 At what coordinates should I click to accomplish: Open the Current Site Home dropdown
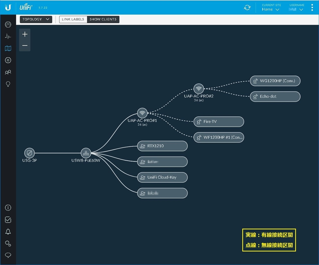[271, 9]
